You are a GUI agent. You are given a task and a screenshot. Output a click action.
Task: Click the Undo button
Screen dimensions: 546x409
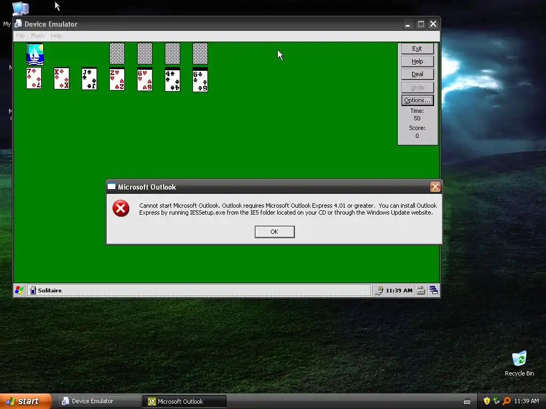tap(417, 87)
